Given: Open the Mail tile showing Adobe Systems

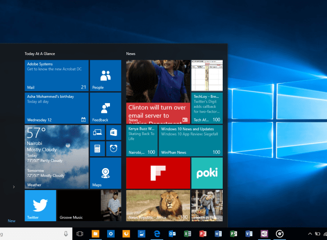Looking at the screenshot, I should tap(57, 76).
